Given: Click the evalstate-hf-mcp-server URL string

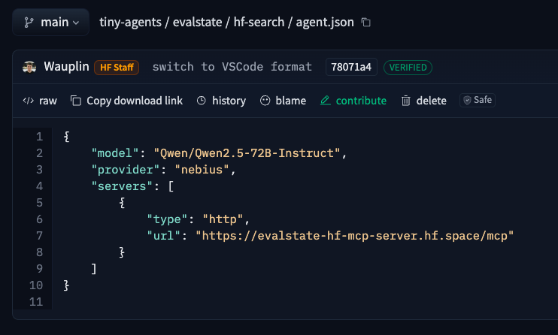Looking at the screenshot, I should point(354,236).
